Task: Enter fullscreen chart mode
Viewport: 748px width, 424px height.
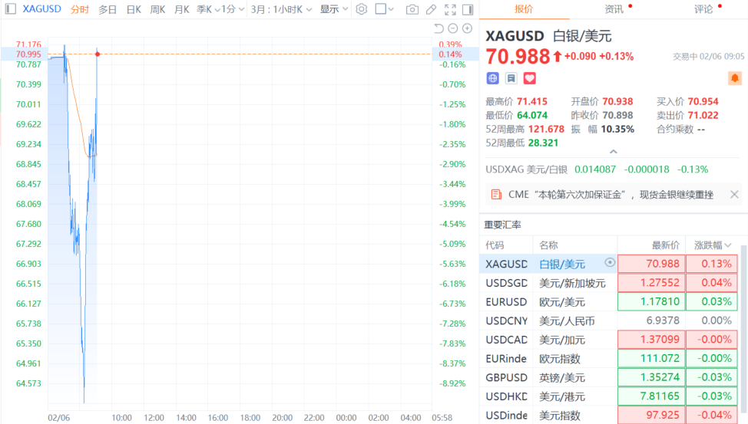Action: tap(450, 9)
